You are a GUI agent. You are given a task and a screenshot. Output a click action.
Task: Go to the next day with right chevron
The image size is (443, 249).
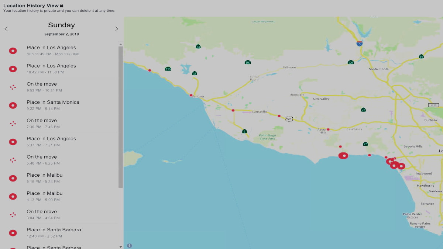(117, 29)
